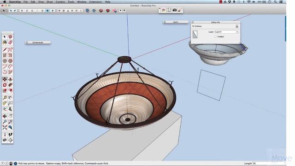Select the Line pencil tool

[x=5, y=50]
